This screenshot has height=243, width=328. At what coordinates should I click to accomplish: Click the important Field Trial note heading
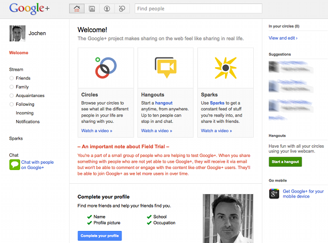(x=123, y=146)
